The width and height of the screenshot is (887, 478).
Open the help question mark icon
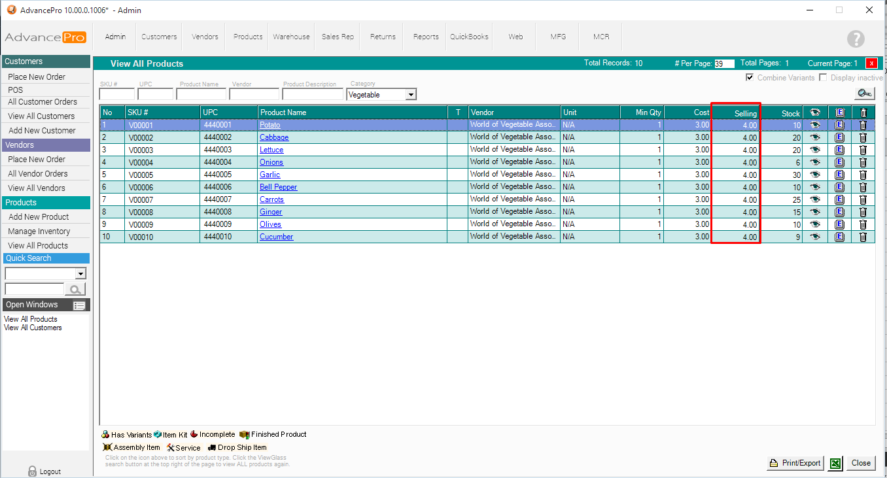tap(856, 39)
